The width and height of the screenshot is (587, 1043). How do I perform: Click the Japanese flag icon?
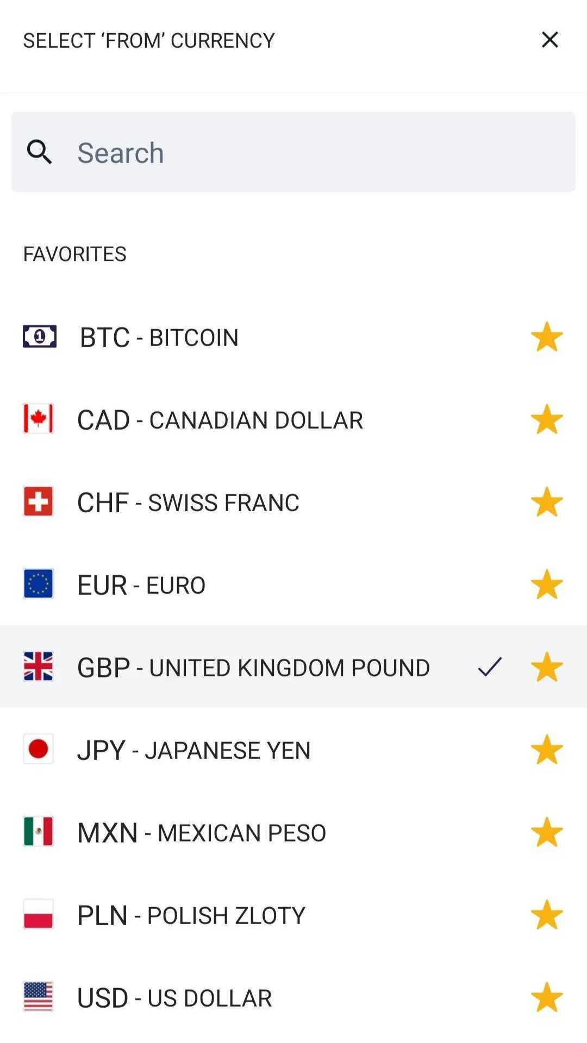pos(38,749)
